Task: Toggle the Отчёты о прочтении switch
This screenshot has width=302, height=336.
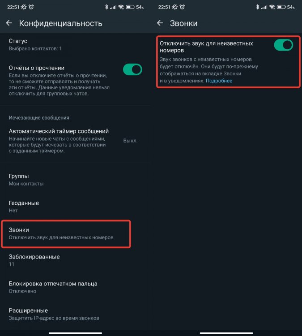Action: [132, 69]
